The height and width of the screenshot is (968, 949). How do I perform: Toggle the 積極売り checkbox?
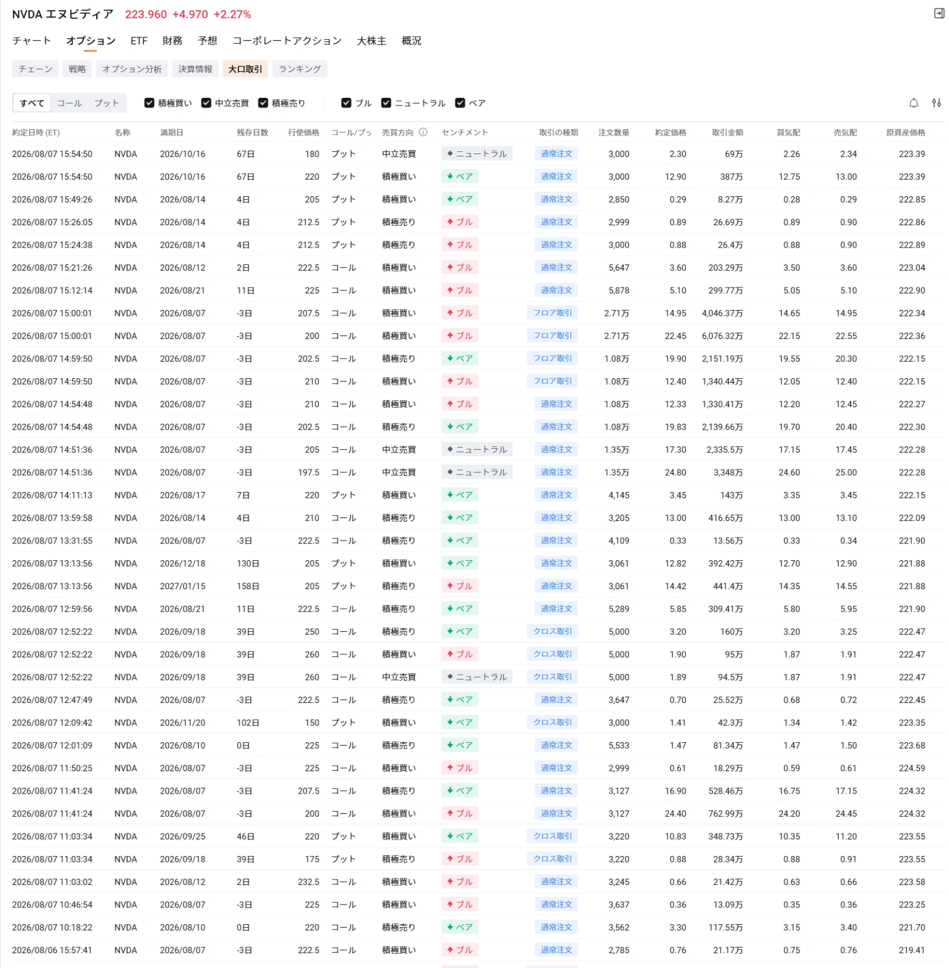tap(263, 103)
